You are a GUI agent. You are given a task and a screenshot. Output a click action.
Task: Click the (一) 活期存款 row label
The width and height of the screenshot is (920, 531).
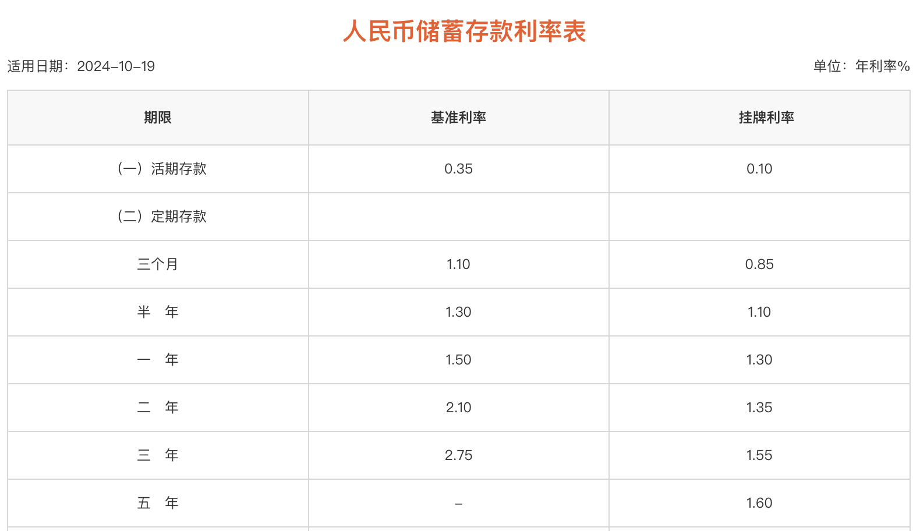click(x=162, y=169)
